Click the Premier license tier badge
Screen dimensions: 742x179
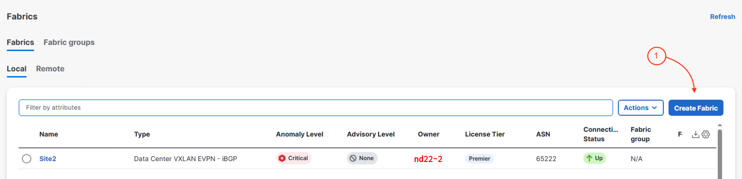coord(479,159)
